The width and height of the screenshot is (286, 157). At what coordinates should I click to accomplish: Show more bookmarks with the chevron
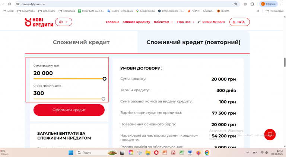(258, 11)
